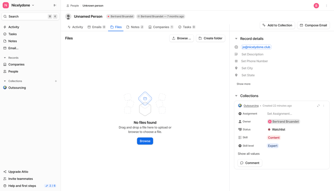Open Outsourcing collection in sidebar

[17, 88]
